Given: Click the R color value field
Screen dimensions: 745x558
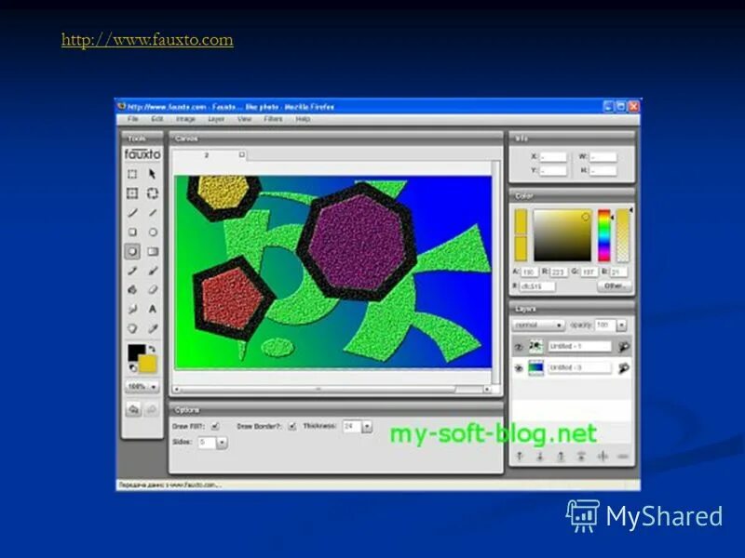Looking at the screenshot, I should coord(558,272).
